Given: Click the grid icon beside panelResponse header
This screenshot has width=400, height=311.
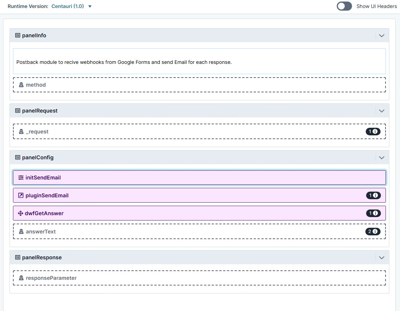Looking at the screenshot, I should tap(18, 257).
